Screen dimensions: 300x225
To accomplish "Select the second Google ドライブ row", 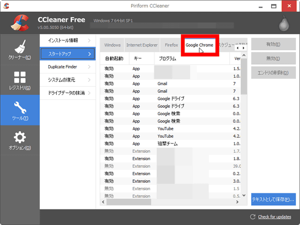I will point(170,106).
